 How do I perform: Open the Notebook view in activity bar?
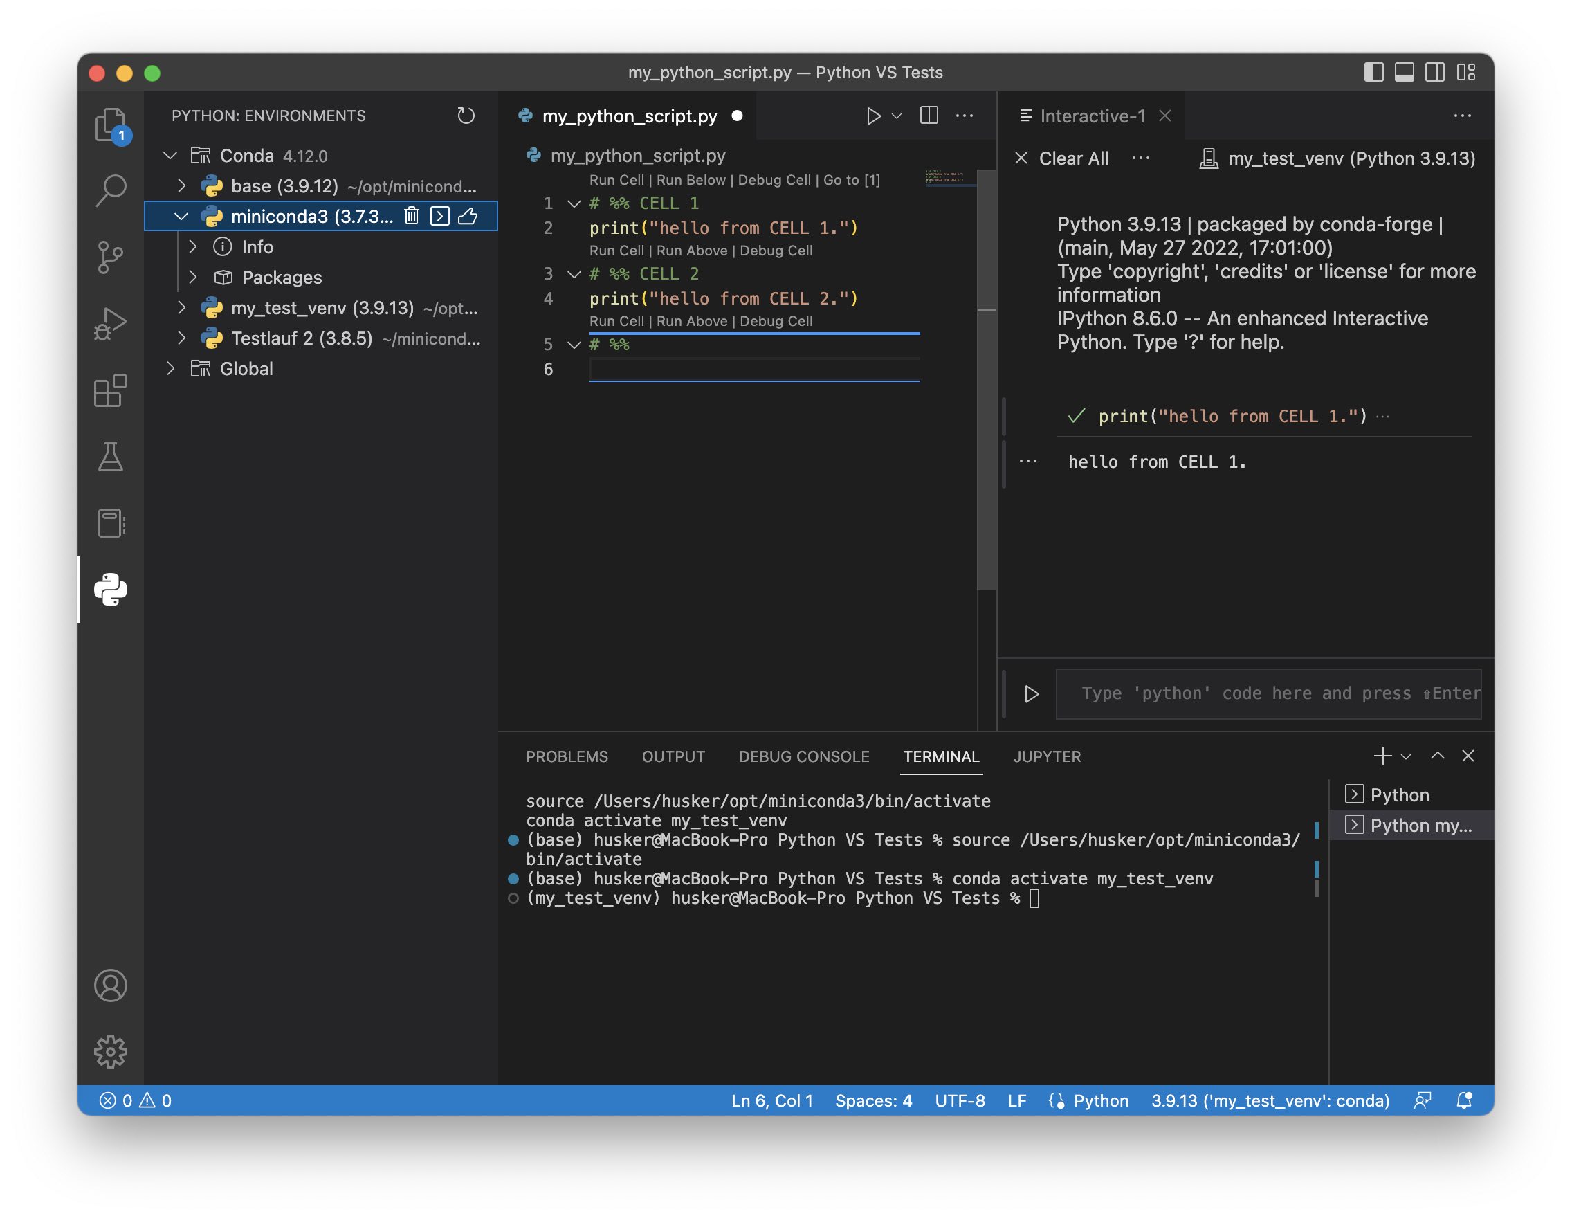tap(110, 523)
